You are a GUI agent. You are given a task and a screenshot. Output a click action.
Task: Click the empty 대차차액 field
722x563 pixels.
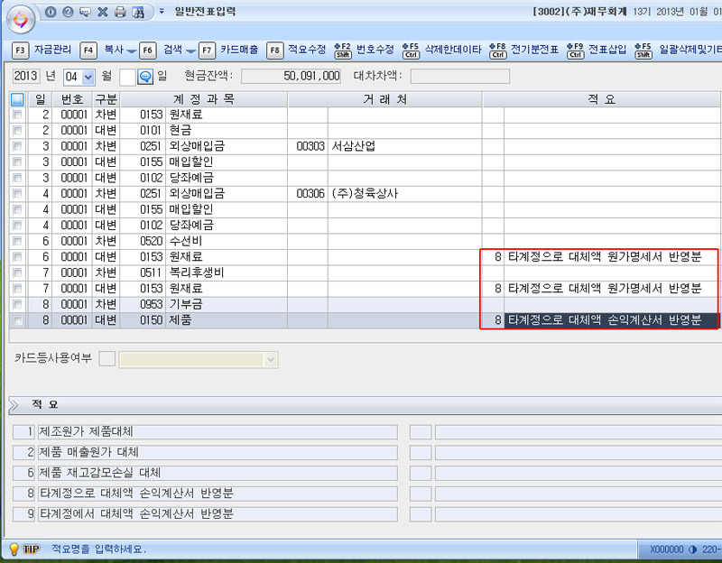[x=460, y=76]
